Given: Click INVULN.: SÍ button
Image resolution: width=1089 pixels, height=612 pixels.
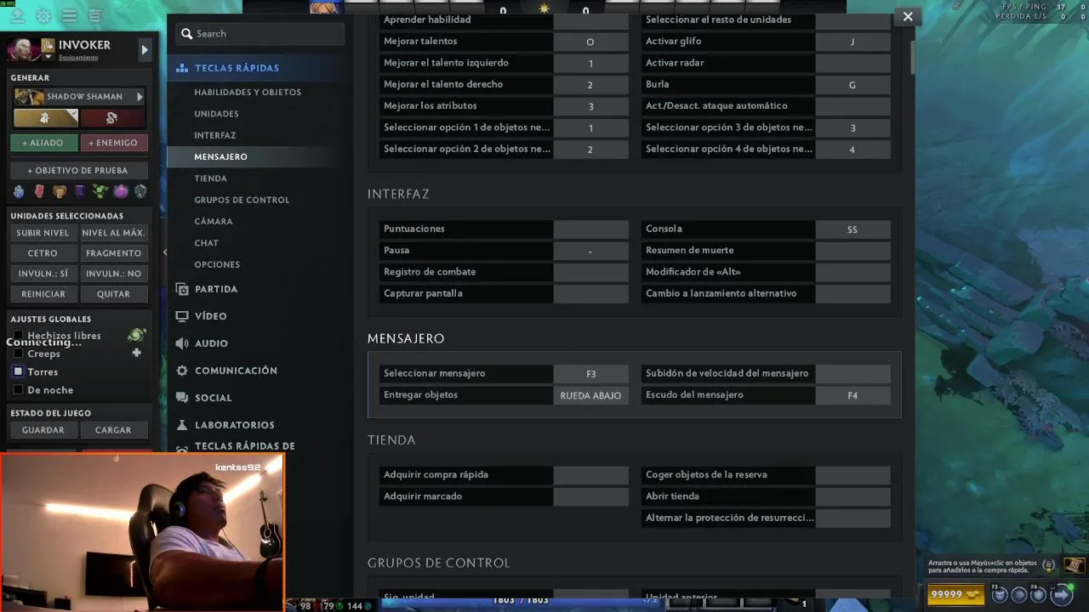Looking at the screenshot, I should point(43,274).
